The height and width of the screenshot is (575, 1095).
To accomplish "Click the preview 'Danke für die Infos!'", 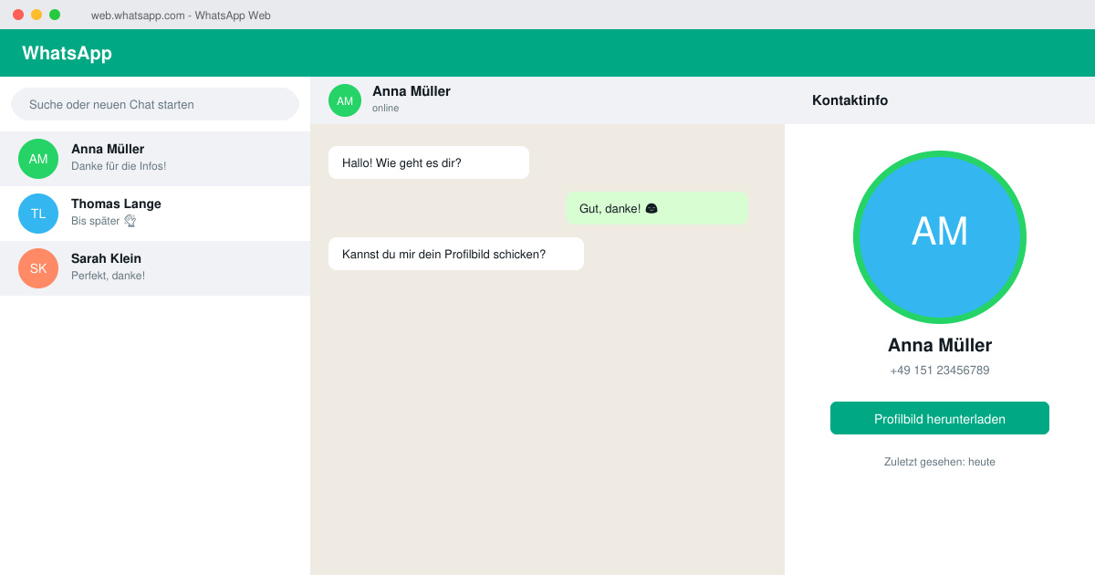I will coord(119,166).
